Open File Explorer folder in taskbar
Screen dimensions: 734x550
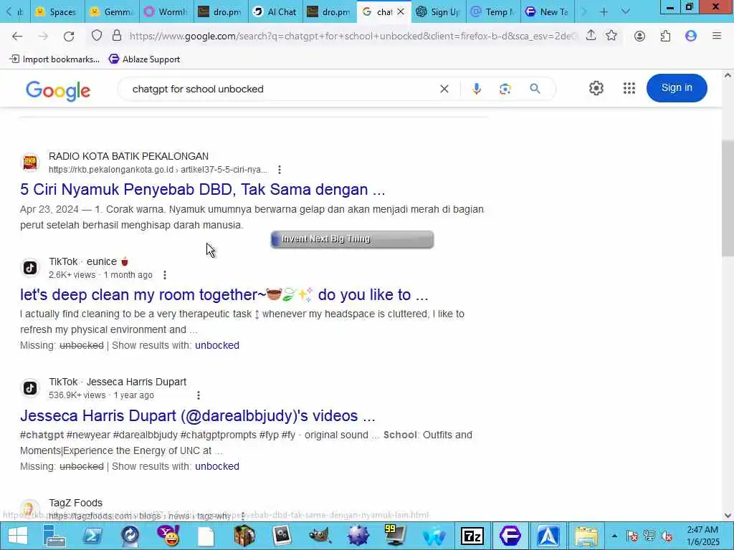pos(586,536)
